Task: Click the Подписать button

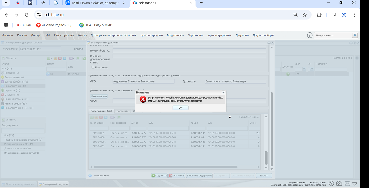Action: pos(159,175)
